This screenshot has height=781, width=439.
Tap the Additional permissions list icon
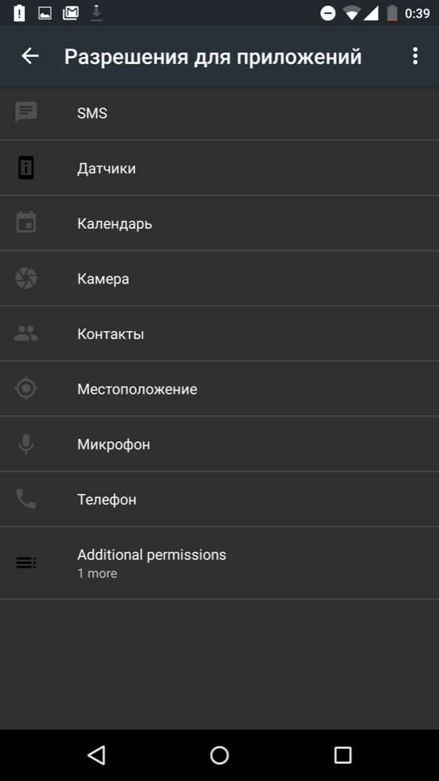[26, 563]
